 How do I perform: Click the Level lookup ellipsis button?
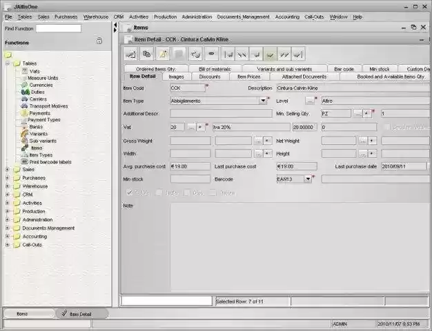coord(309,101)
